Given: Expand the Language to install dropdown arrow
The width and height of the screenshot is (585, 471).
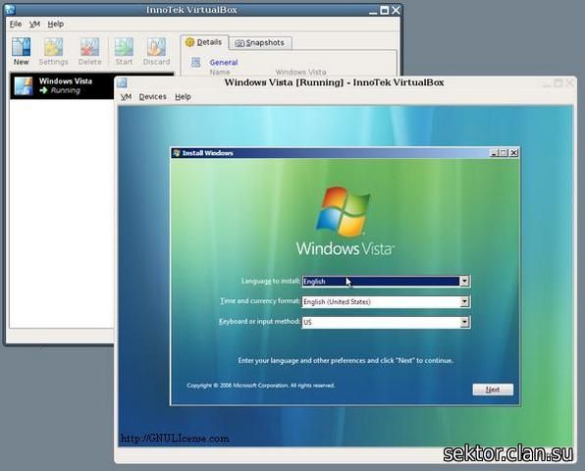Looking at the screenshot, I should (464, 282).
